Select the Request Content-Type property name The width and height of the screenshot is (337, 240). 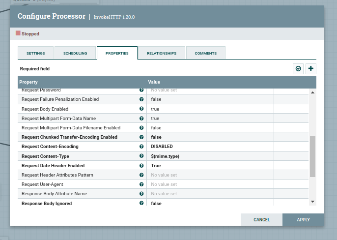pyautogui.click(x=45, y=156)
